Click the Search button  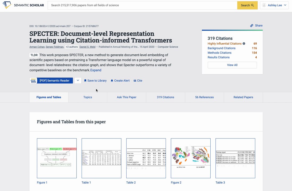[247, 5]
